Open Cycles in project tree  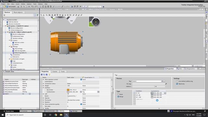click(x=14, y=67)
